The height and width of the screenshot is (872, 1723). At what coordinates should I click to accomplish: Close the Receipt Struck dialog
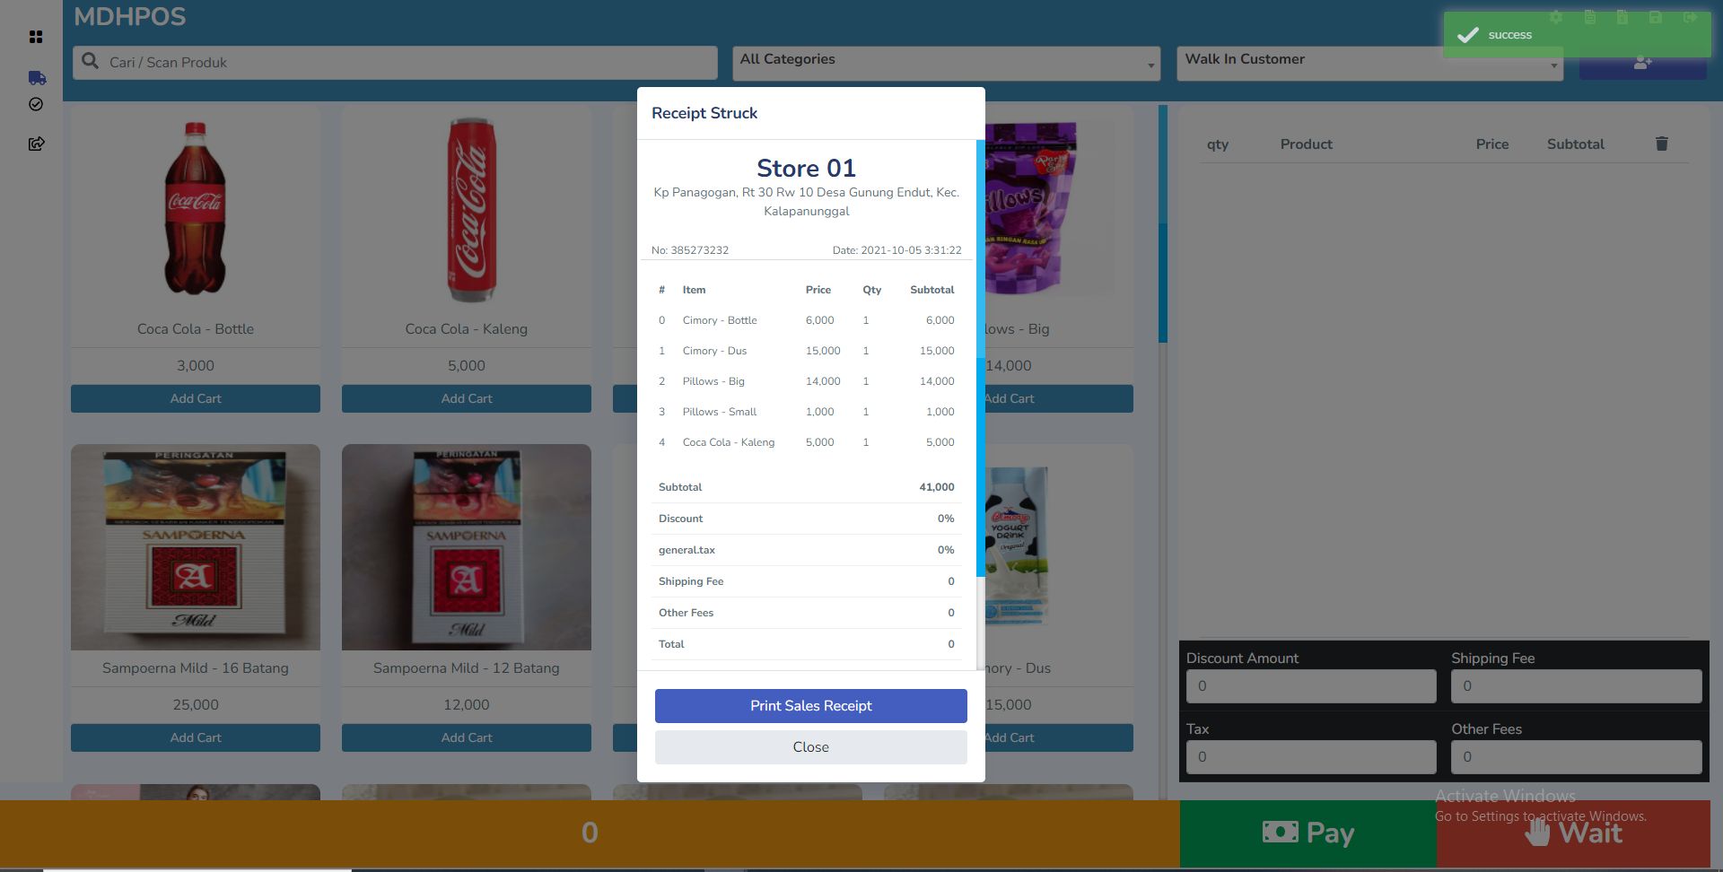click(810, 747)
